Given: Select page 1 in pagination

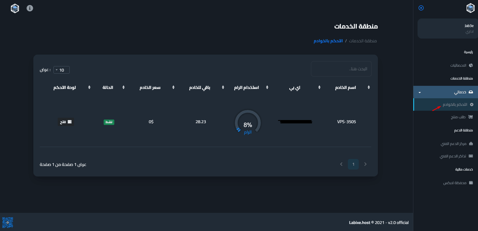Looking at the screenshot, I should tap(353, 164).
